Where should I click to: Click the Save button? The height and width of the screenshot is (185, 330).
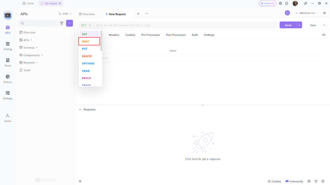[313, 25]
